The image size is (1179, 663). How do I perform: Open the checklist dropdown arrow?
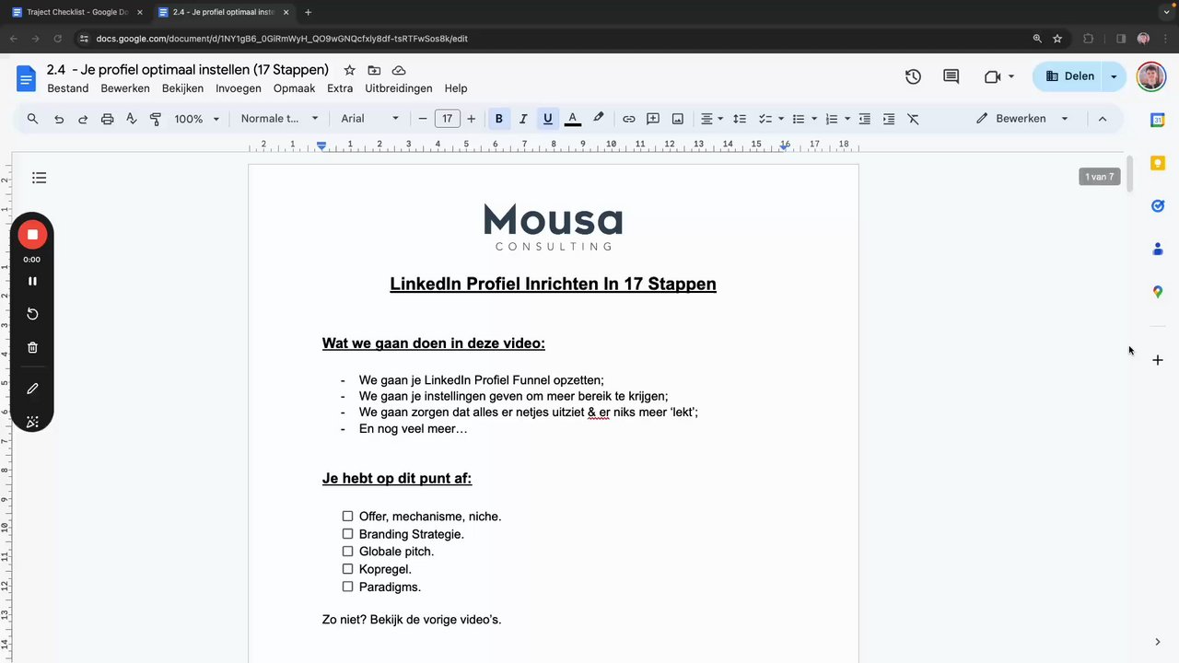click(x=781, y=119)
